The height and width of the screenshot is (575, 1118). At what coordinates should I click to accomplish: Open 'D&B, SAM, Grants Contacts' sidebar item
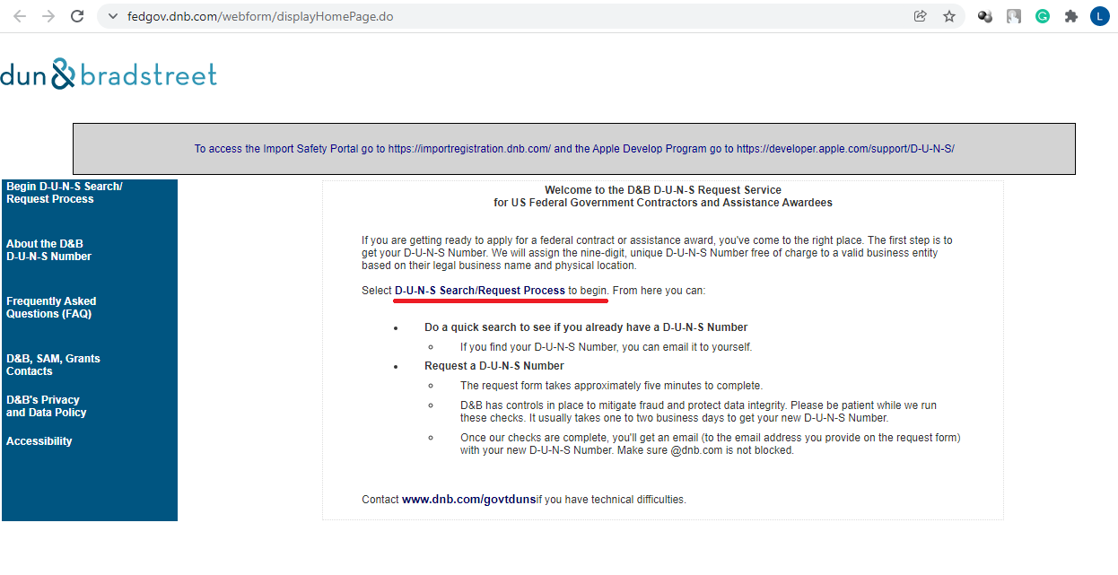pos(53,365)
